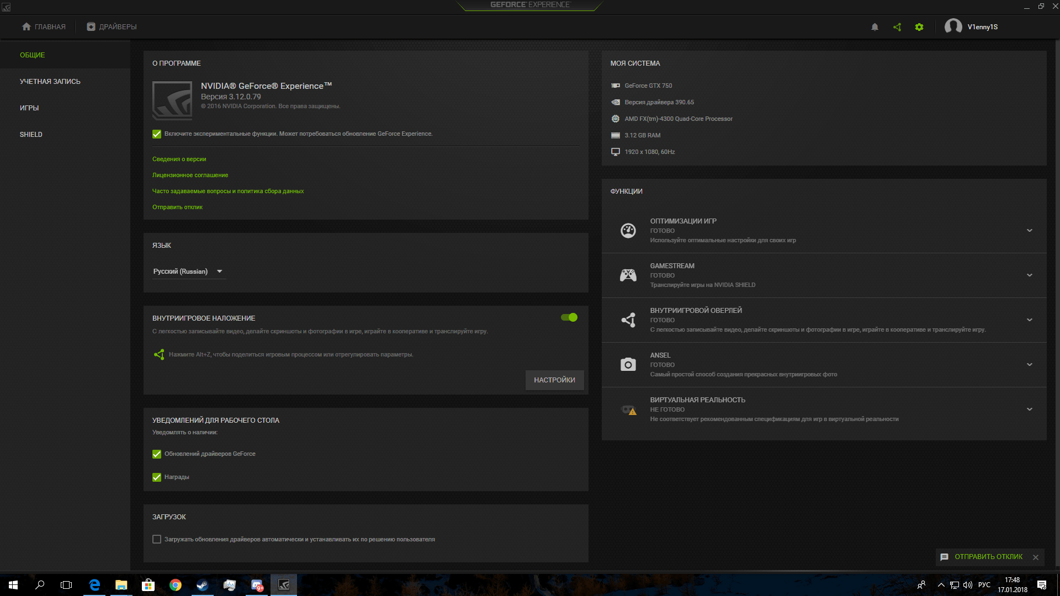Click the Ansel camera icon

coord(628,365)
